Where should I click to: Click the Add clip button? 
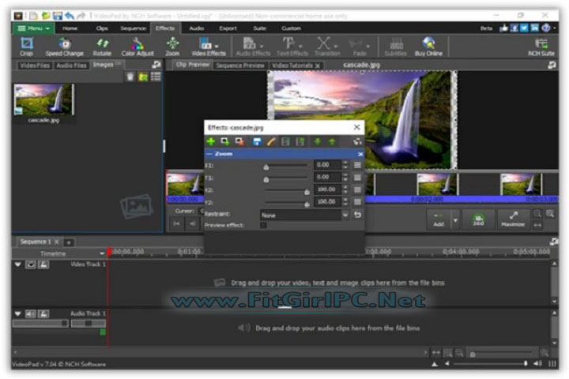438,220
